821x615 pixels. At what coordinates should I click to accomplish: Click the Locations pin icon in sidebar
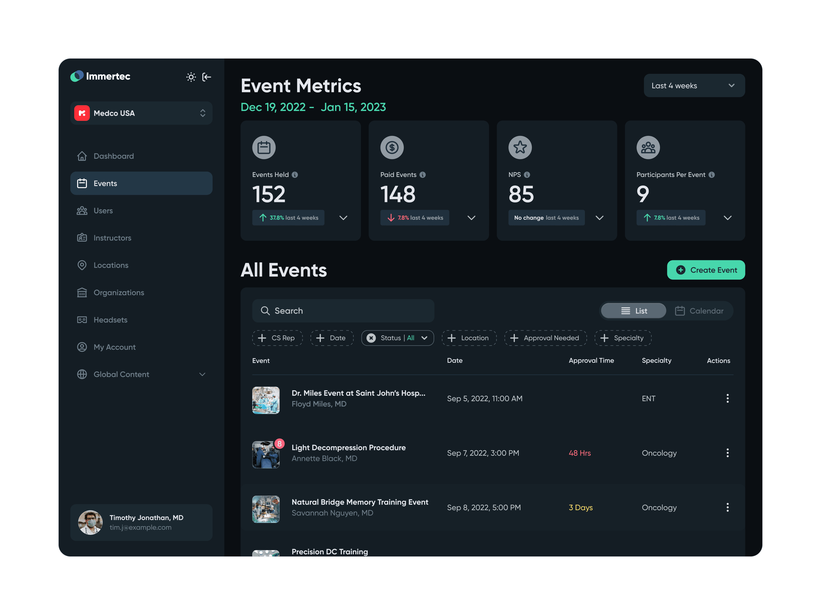click(82, 265)
